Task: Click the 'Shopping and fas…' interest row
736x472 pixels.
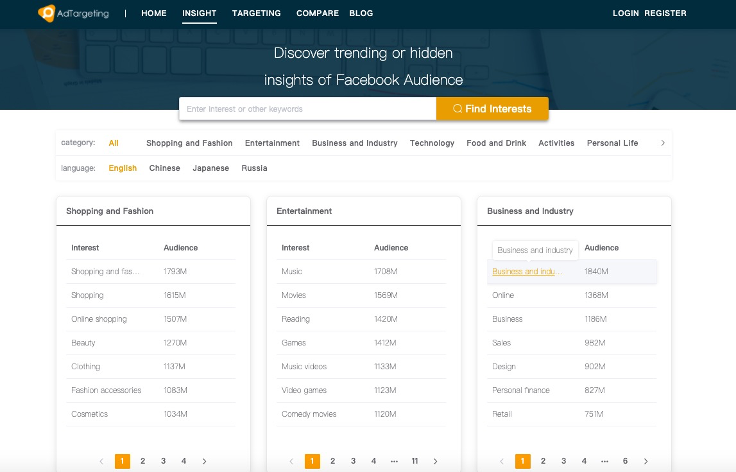Action: 151,272
